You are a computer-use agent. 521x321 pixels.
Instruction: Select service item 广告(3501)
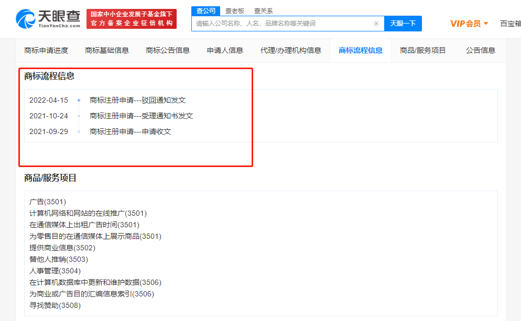point(48,202)
